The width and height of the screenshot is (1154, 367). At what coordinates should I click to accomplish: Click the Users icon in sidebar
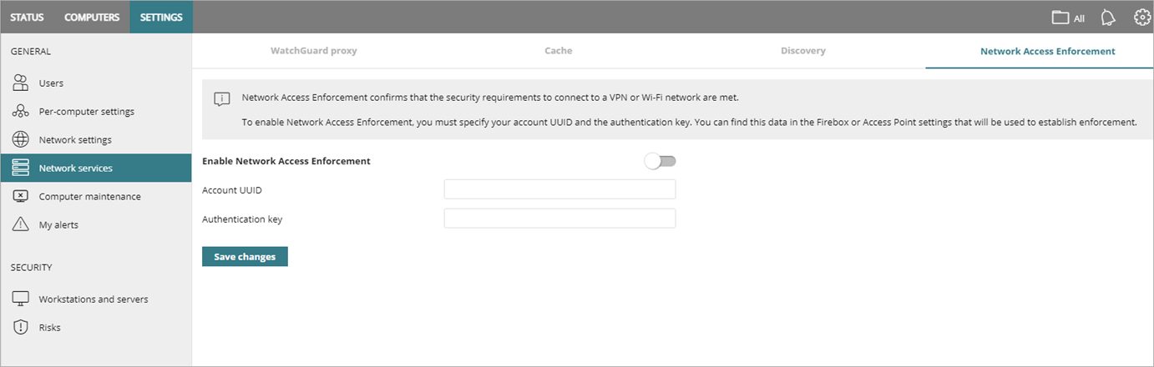coord(22,83)
